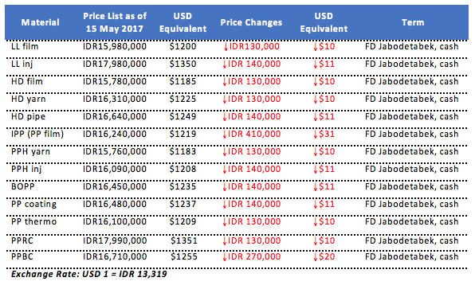Click the down arrow next to $20
The image size is (475, 293).
[316, 256]
